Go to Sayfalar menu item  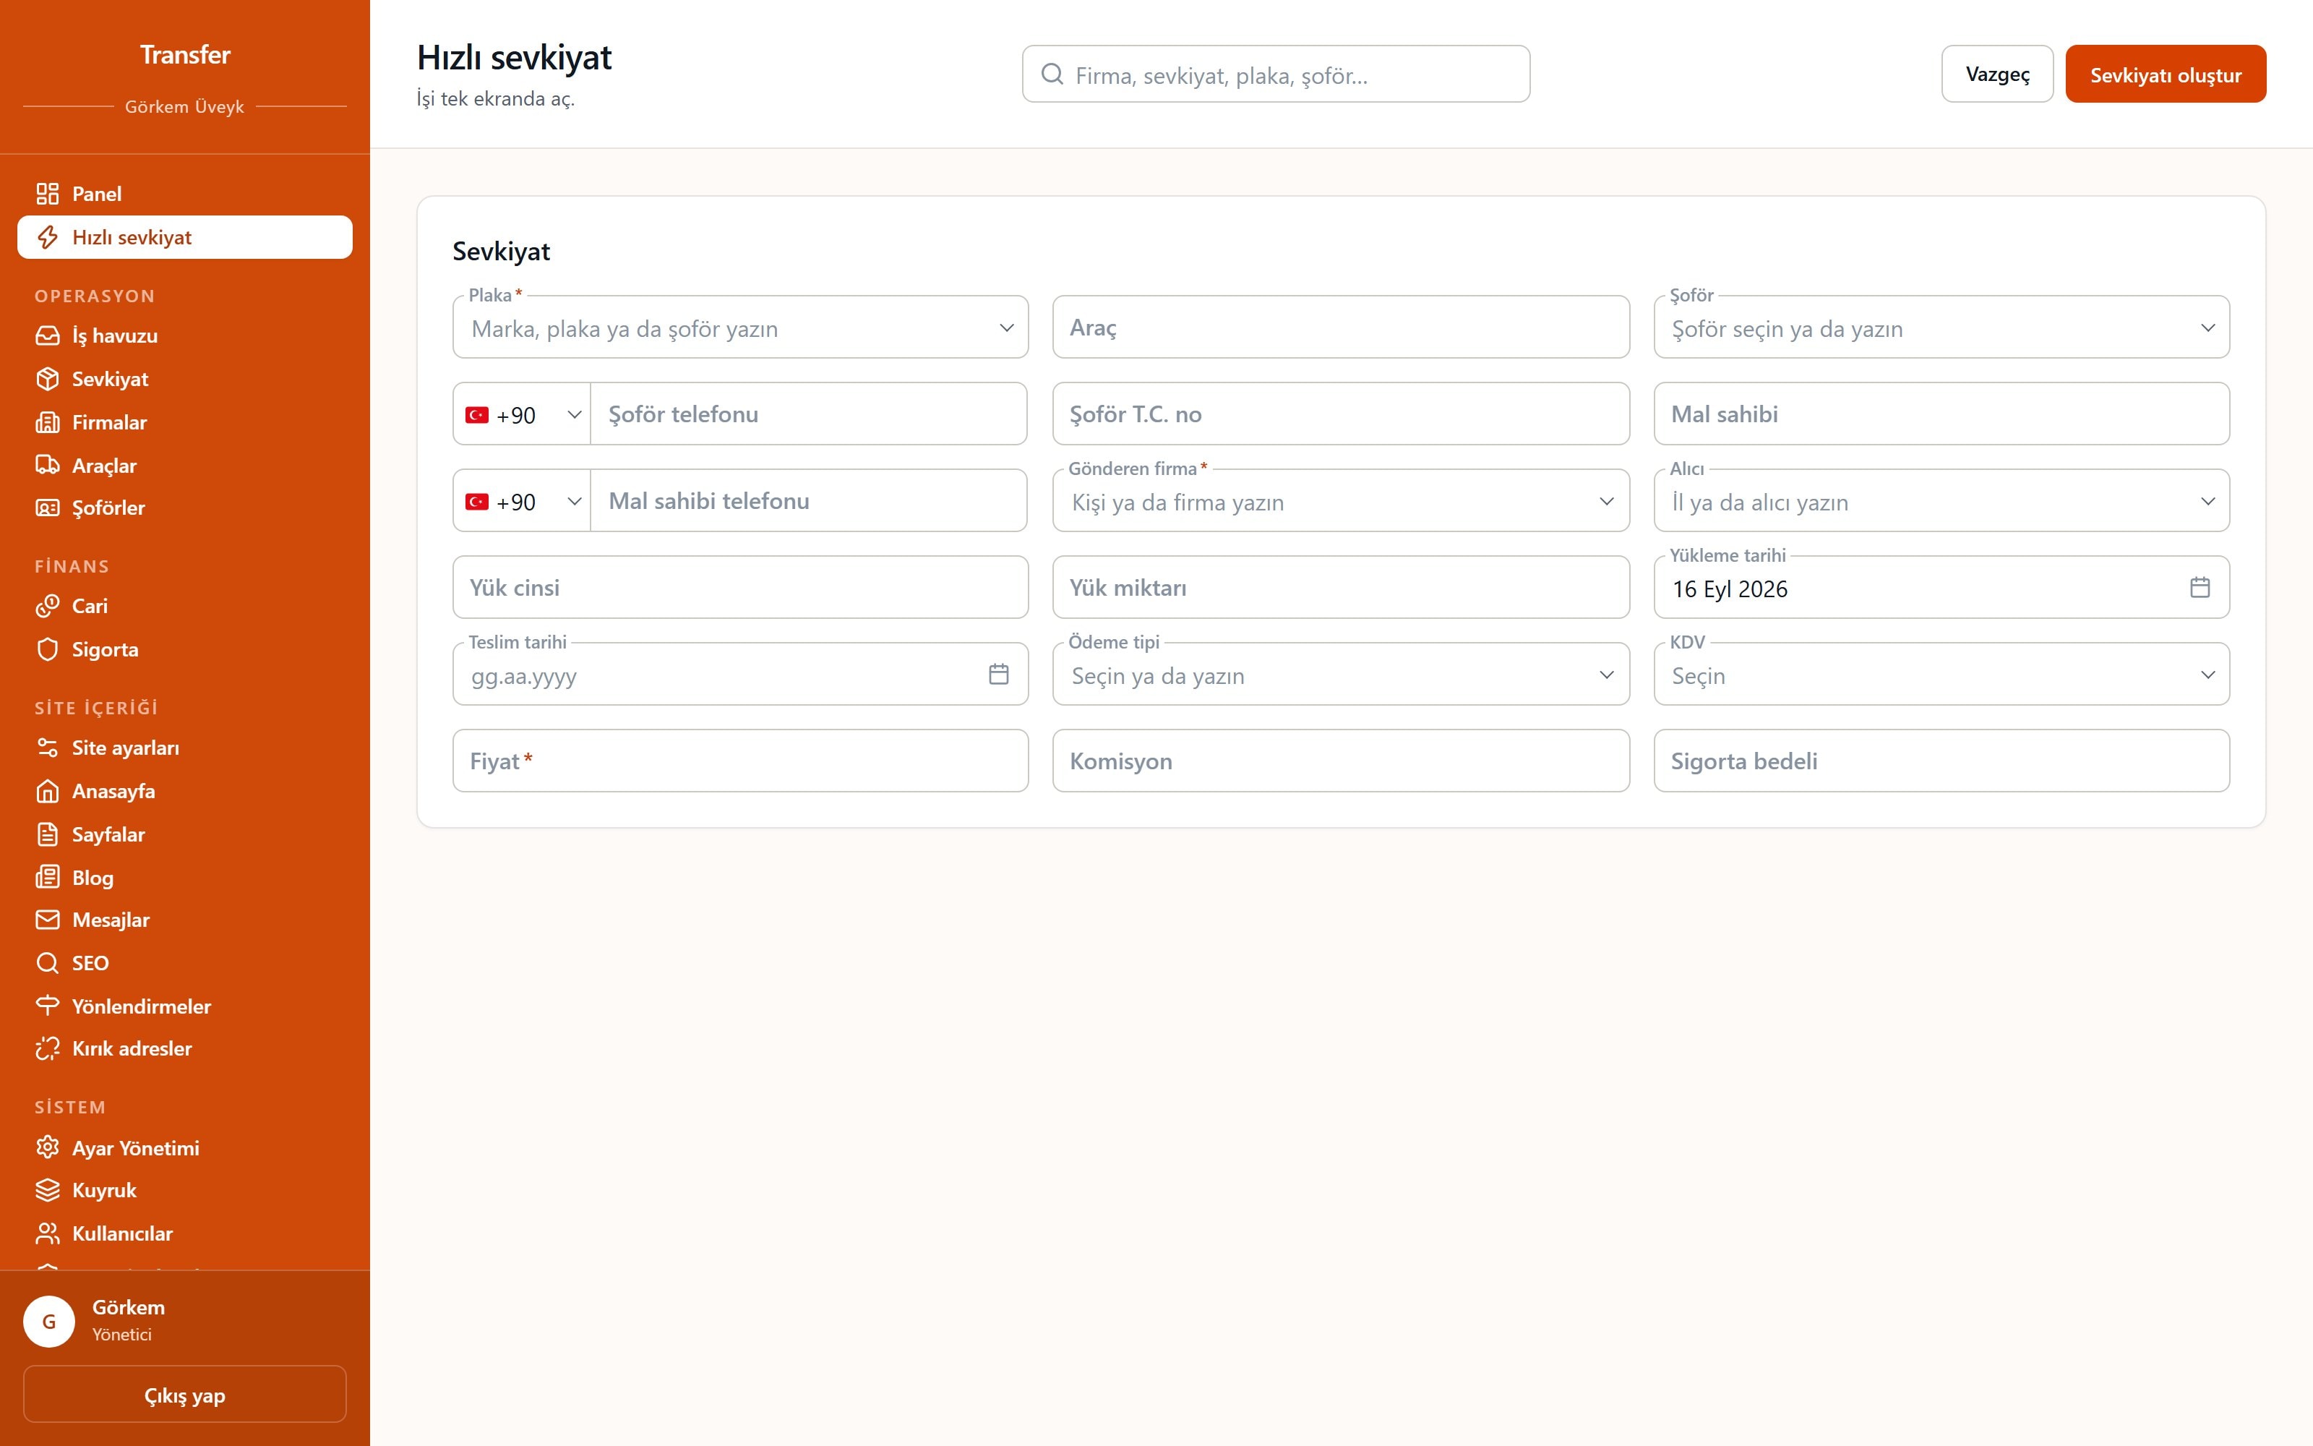coord(184,834)
